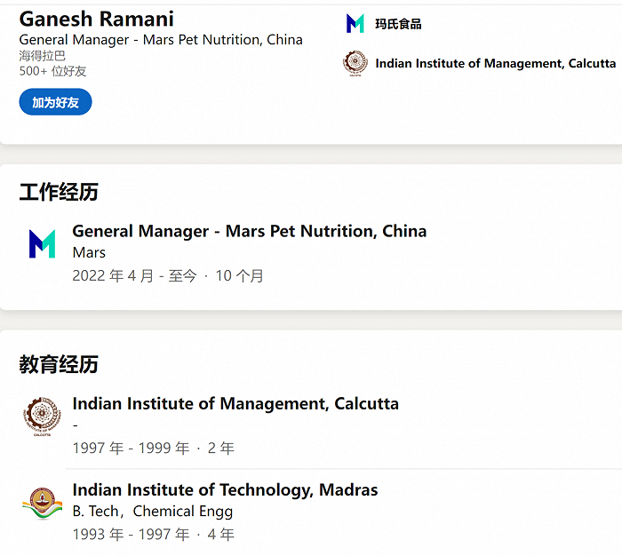Open the header's Indian Institute of Management, Calcutta link
This screenshot has width=622, height=556.
click(495, 63)
